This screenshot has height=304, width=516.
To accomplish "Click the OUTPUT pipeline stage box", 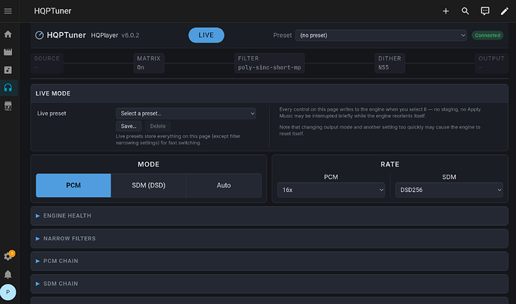I will click(x=491, y=63).
